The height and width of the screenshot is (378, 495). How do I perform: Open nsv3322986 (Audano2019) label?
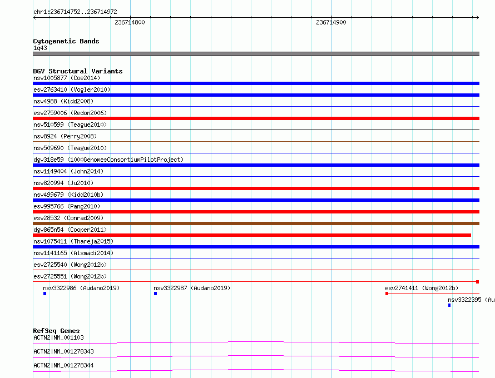tap(81, 288)
